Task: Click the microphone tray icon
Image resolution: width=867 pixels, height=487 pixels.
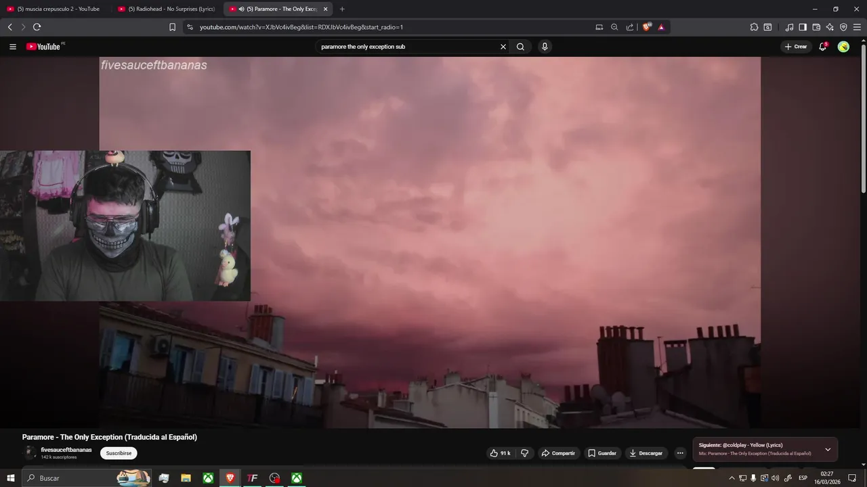Action: [x=753, y=478]
